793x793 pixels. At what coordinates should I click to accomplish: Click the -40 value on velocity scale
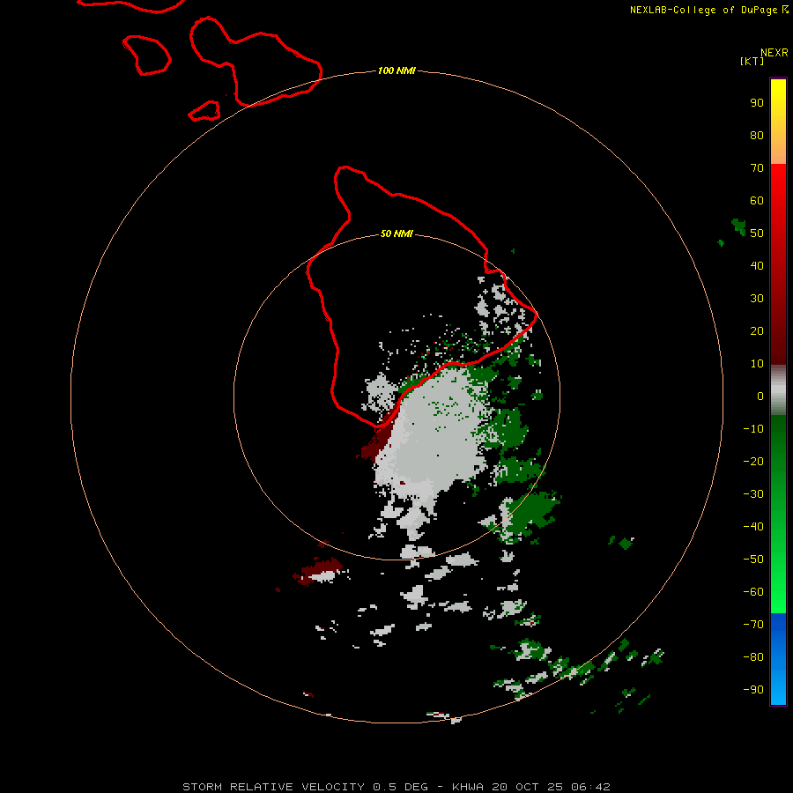pos(753,527)
